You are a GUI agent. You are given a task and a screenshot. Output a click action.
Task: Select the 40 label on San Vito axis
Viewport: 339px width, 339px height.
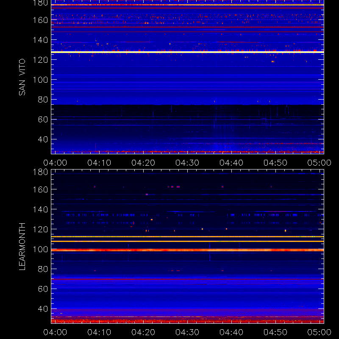click(x=43, y=139)
